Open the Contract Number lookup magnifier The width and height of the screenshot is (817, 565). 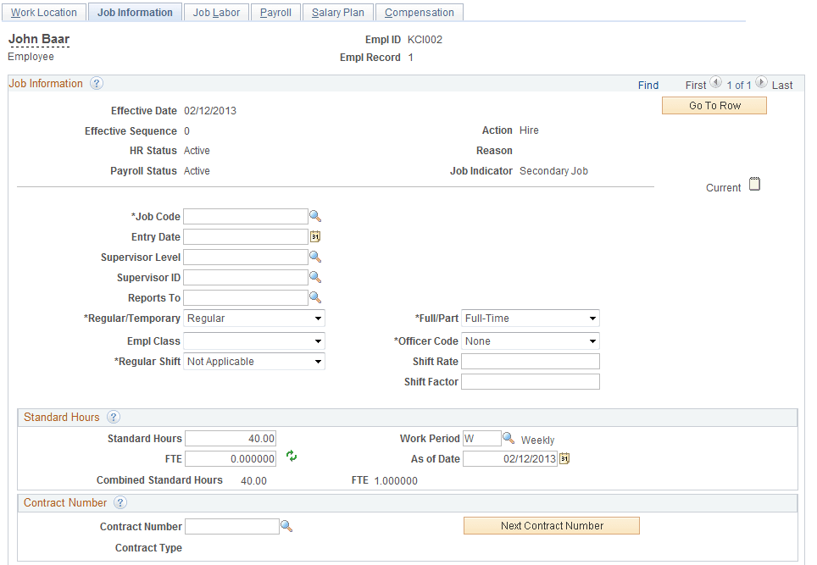point(286,526)
